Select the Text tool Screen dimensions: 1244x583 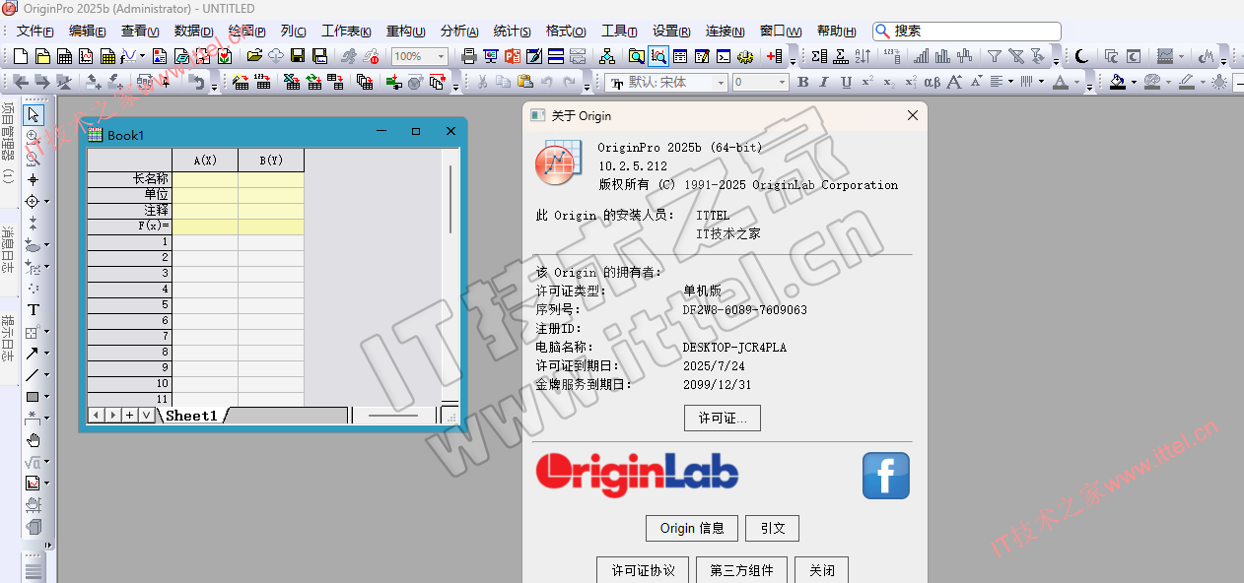(33, 309)
